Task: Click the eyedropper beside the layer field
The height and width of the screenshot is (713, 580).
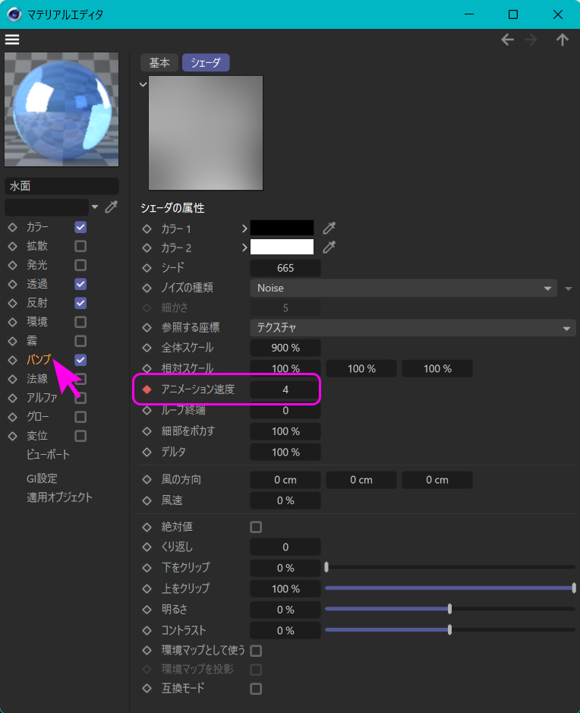Action: coord(112,207)
